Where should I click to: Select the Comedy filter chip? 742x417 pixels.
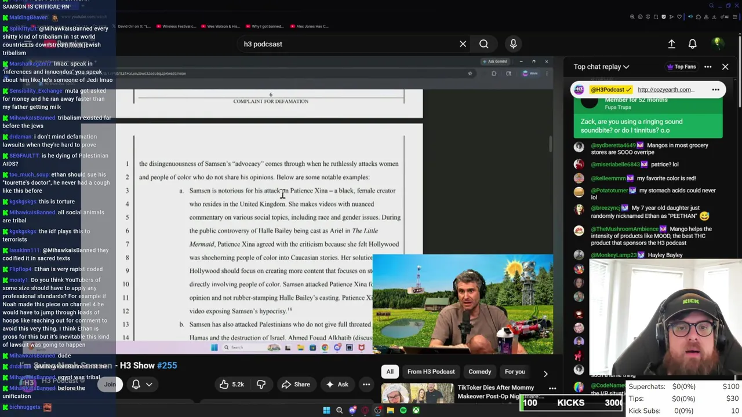click(x=480, y=372)
